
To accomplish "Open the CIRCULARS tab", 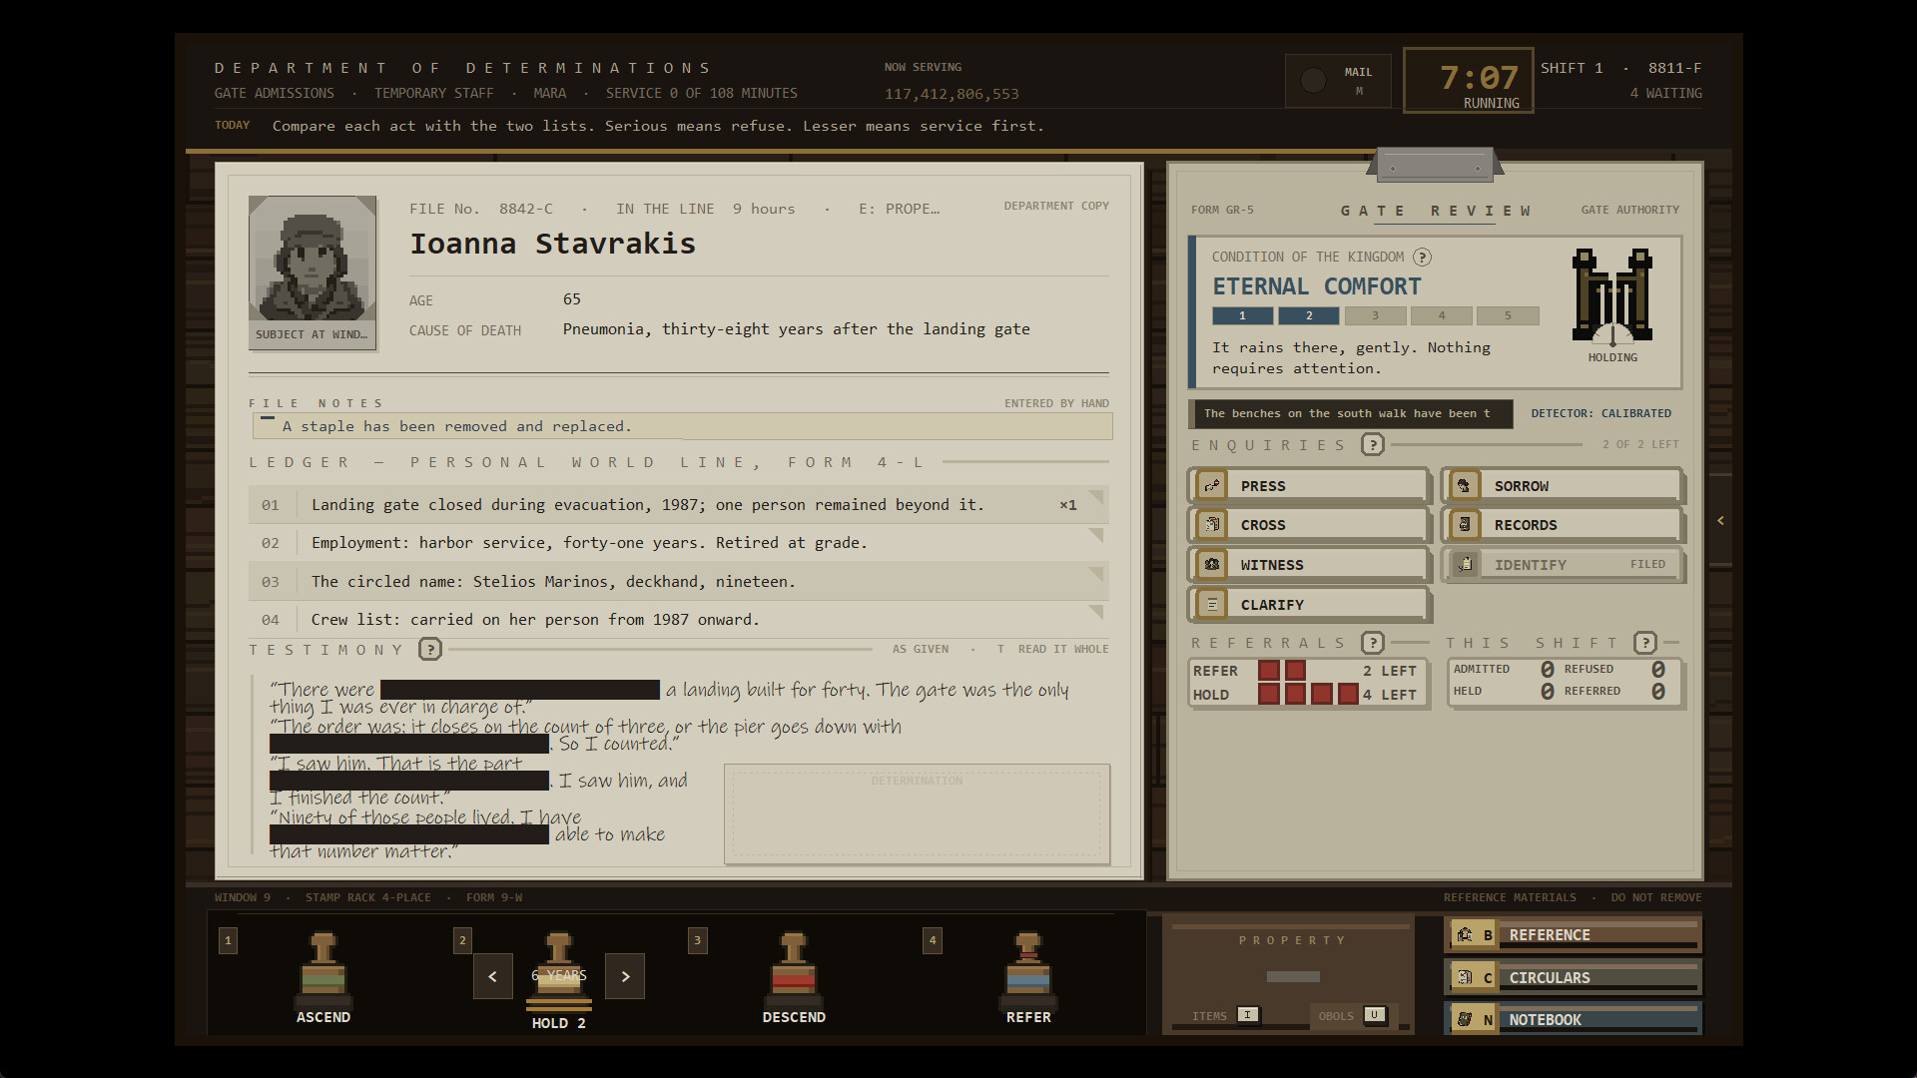I will click(x=1573, y=978).
